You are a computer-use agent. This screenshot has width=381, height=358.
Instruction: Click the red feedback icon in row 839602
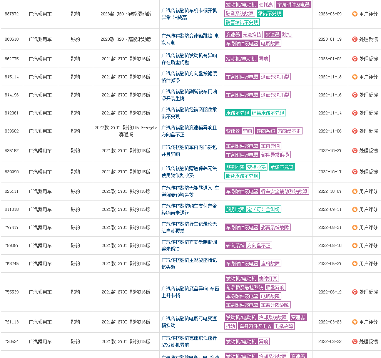354,131
